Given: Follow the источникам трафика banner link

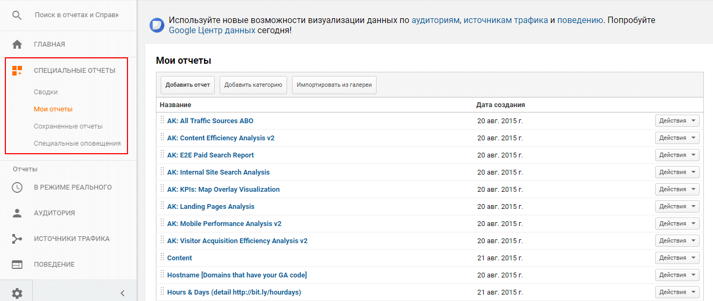Looking at the screenshot, I should pyautogui.click(x=506, y=20).
